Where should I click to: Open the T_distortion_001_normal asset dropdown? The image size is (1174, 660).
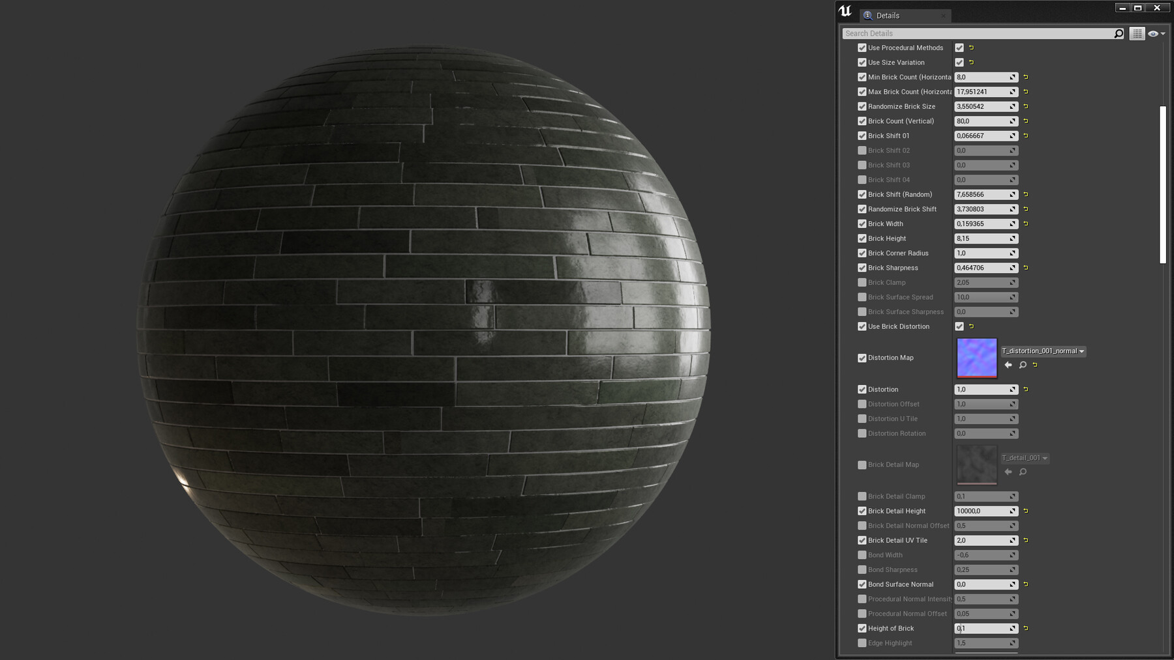click(1044, 351)
